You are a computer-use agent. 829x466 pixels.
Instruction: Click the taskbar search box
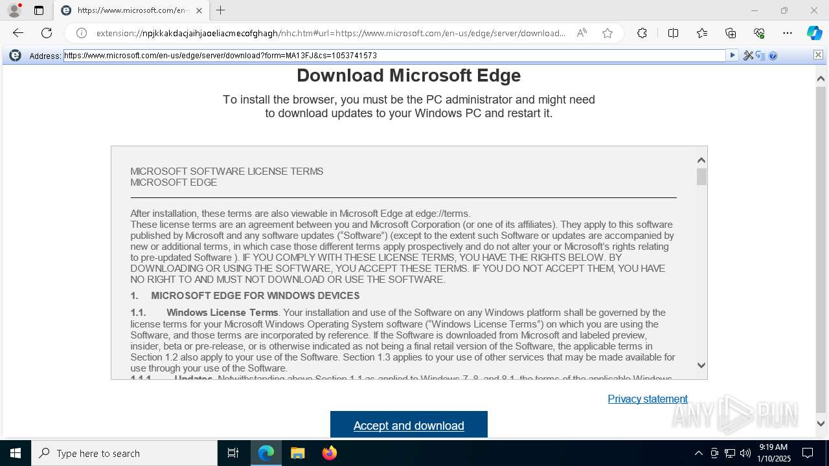pos(124,453)
